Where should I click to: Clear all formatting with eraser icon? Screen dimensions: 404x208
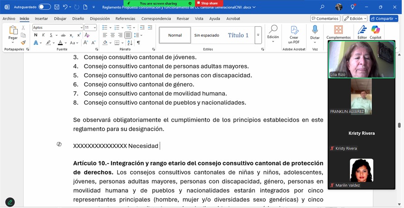(87, 35)
